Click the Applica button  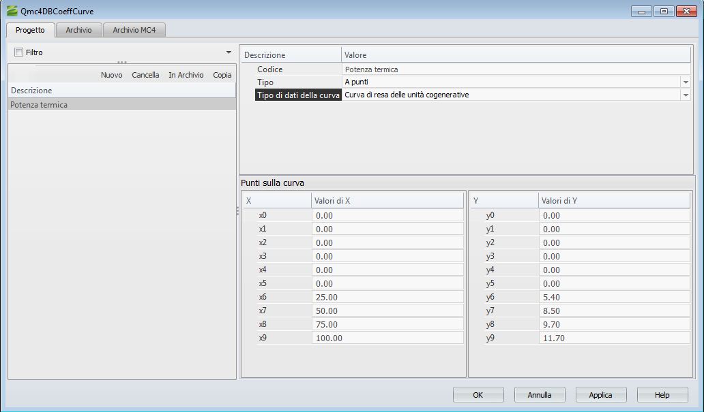[601, 395]
